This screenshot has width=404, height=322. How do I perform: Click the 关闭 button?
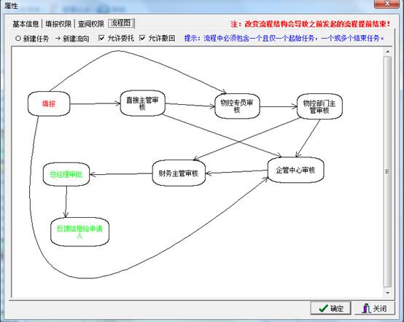(x=374, y=308)
